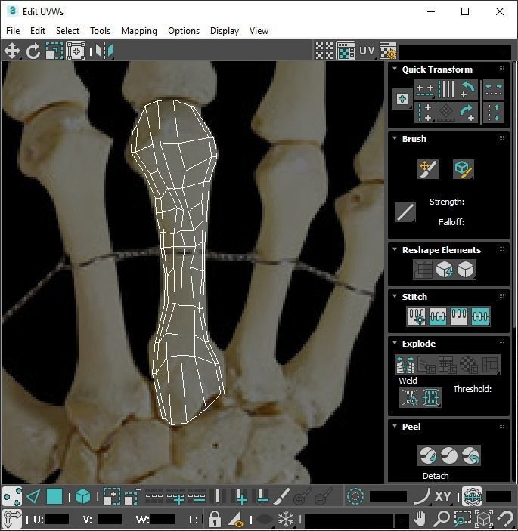Toggle Lock Selected Subobjects padlock
Viewport: 518px width, 531px height.
[x=215, y=519]
